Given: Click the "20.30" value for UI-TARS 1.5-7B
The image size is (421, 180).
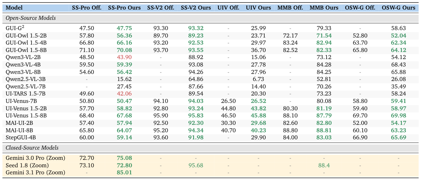Looking at the screenshot, I should pos(258,93).
